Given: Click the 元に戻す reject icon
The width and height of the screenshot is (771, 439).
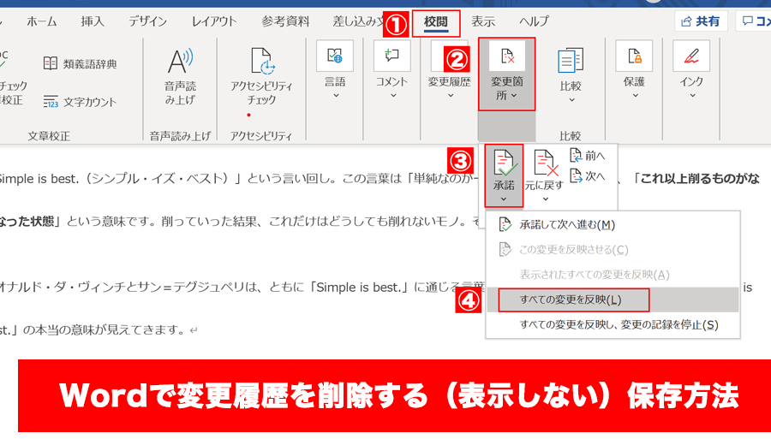Looking at the screenshot, I should pyautogui.click(x=545, y=163).
